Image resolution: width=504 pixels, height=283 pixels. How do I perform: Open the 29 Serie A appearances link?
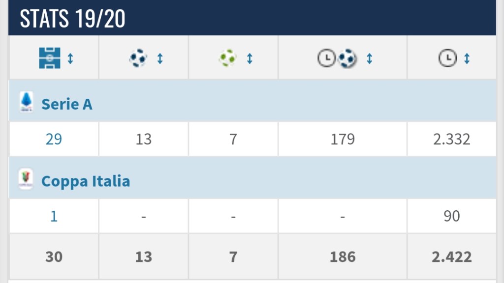[54, 139]
